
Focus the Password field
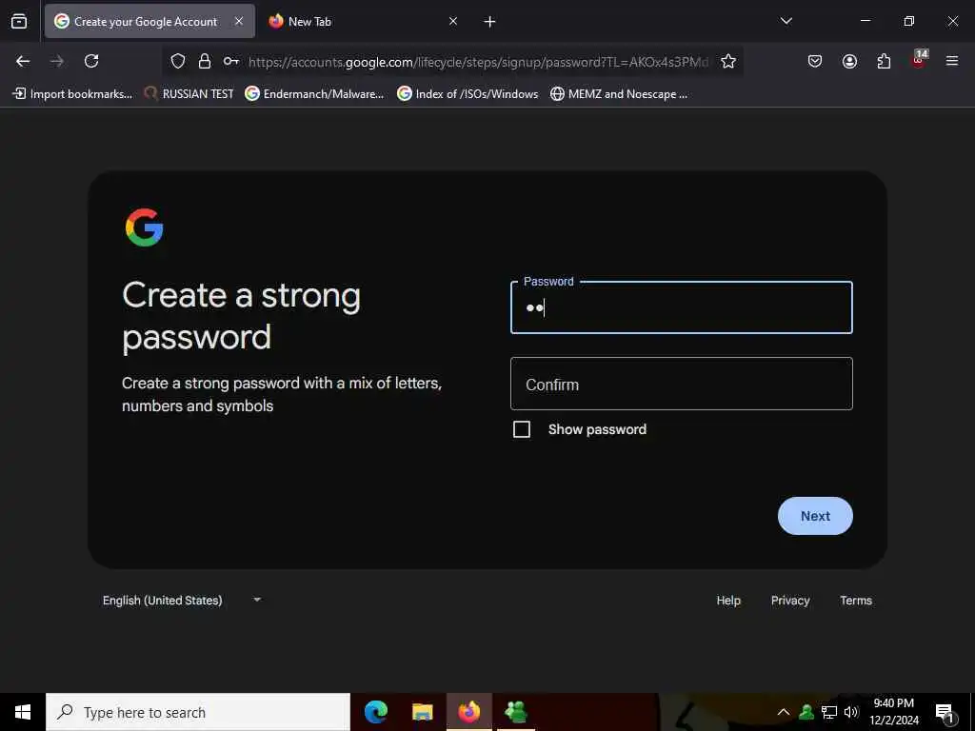click(x=681, y=307)
